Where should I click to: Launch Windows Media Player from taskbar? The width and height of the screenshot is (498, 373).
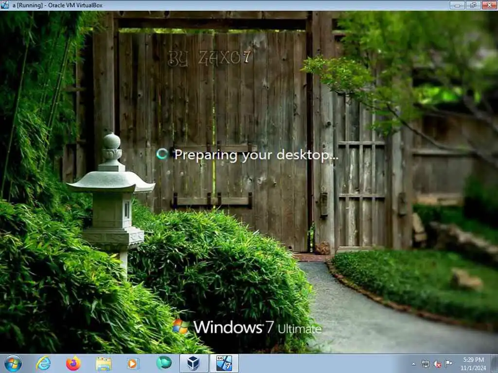[133, 363]
